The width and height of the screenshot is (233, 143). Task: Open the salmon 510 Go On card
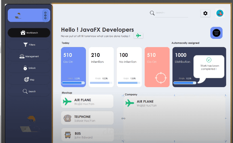157,67
